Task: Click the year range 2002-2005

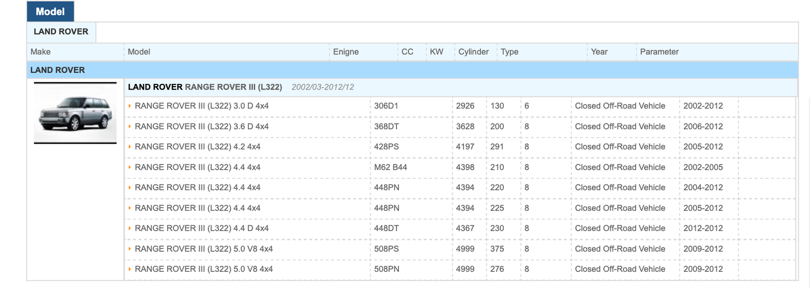Action: (x=703, y=167)
